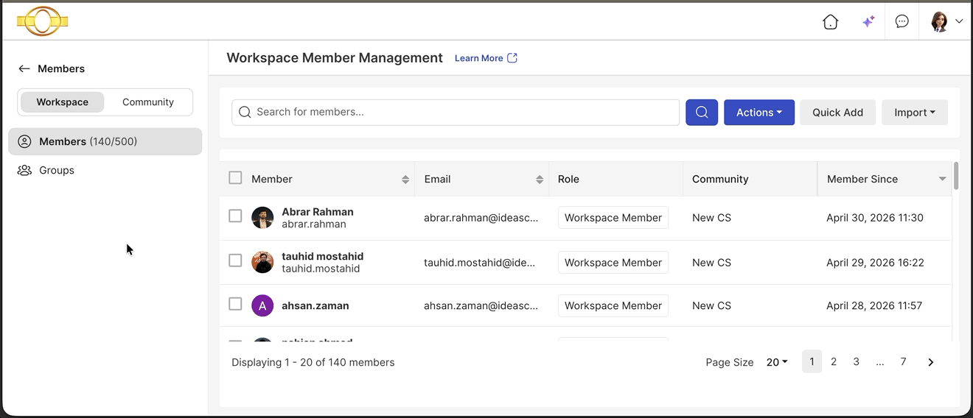Image resolution: width=973 pixels, height=418 pixels.
Task: Click ahsan.zaman email cell
Action: pyautogui.click(x=481, y=305)
